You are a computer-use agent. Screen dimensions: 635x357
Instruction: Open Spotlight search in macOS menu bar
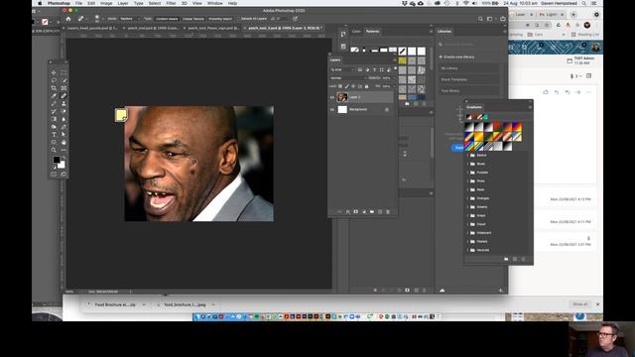(x=584, y=3)
